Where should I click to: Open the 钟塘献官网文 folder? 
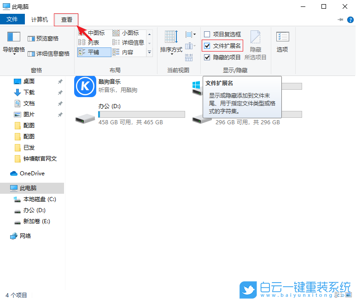pyautogui.click(x=40, y=159)
